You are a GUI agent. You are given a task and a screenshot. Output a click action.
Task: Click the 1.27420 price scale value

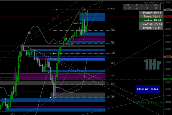(x=168, y=102)
